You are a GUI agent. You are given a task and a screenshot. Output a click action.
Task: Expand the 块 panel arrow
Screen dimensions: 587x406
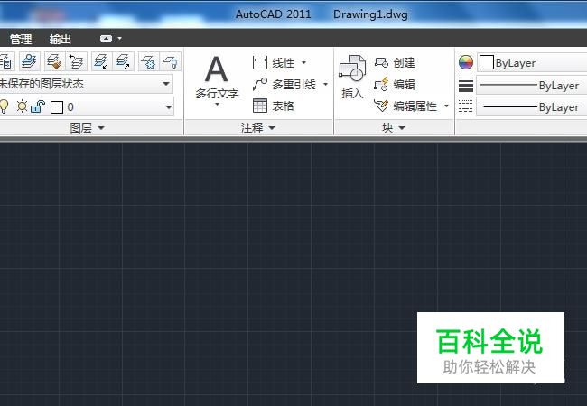pos(402,128)
